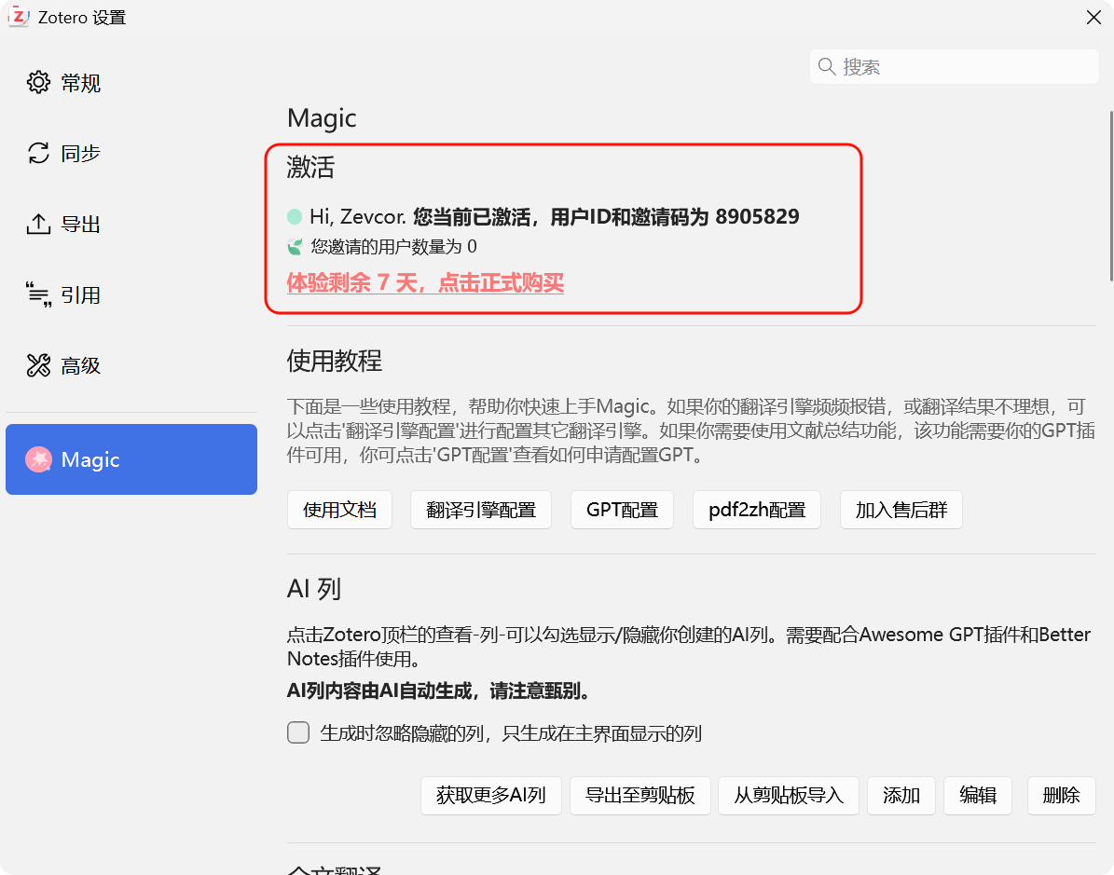Click the gear icon beside 常规
Viewport: 1114px width, 875px height.
click(x=38, y=82)
